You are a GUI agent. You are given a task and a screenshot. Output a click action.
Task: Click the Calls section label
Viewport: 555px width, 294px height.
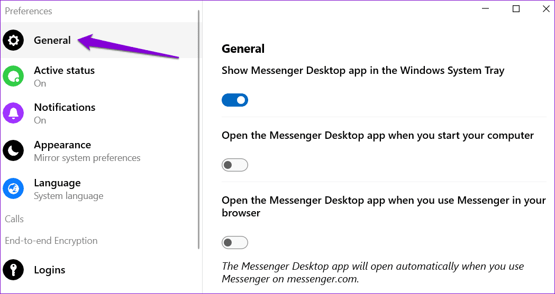pos(14,219)
